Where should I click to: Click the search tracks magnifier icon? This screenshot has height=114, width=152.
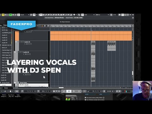48,26
